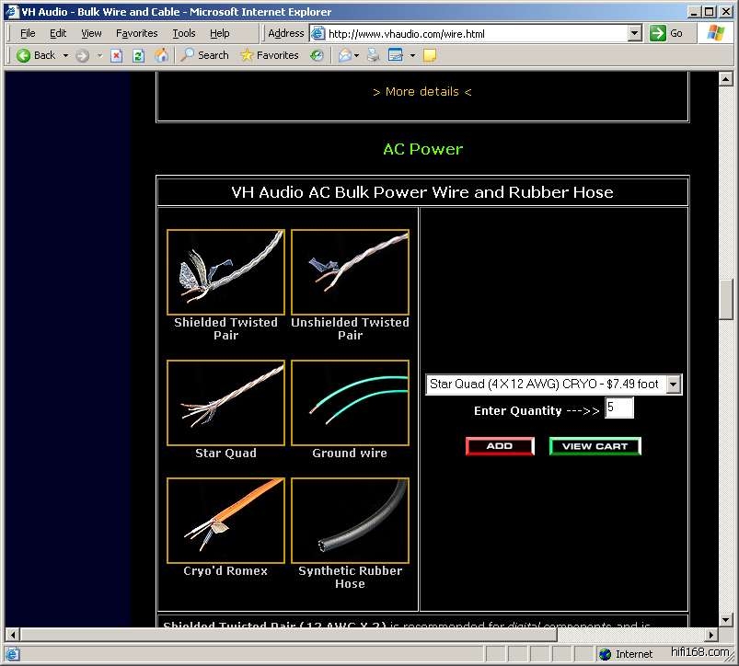
Task: Open the Tools menu
Action: coord(184,33)
